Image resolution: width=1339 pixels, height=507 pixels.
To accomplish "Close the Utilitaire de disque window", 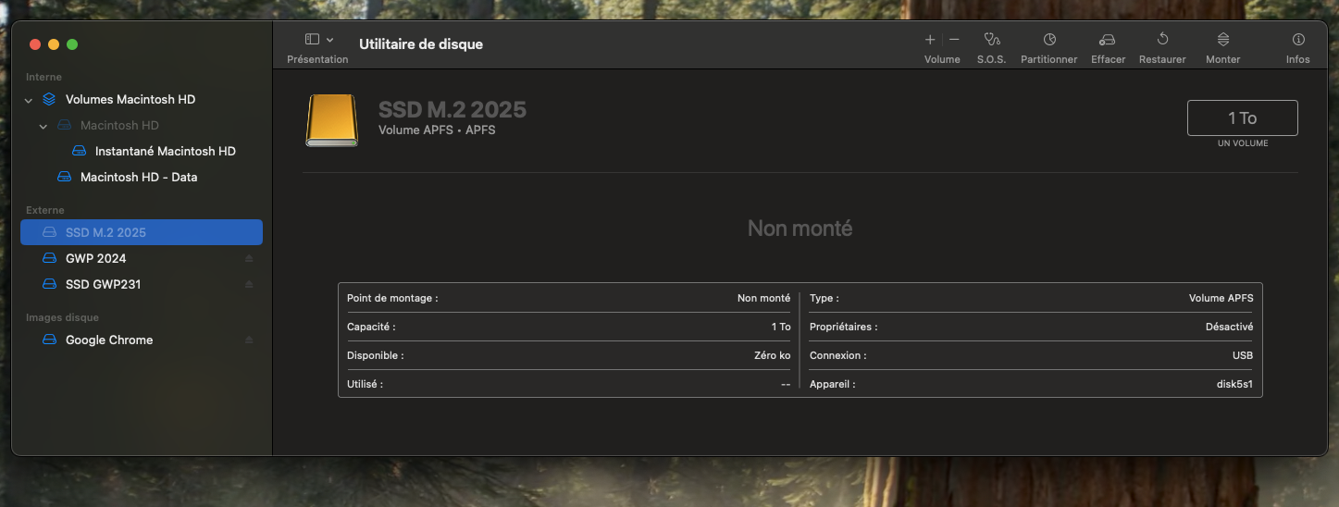I will [x=35, y=44].
